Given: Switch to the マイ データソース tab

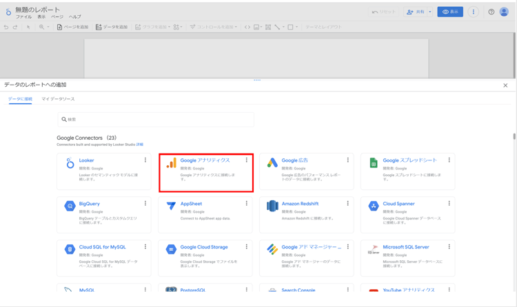Looking at the screenshot, I should coord(58,99).
